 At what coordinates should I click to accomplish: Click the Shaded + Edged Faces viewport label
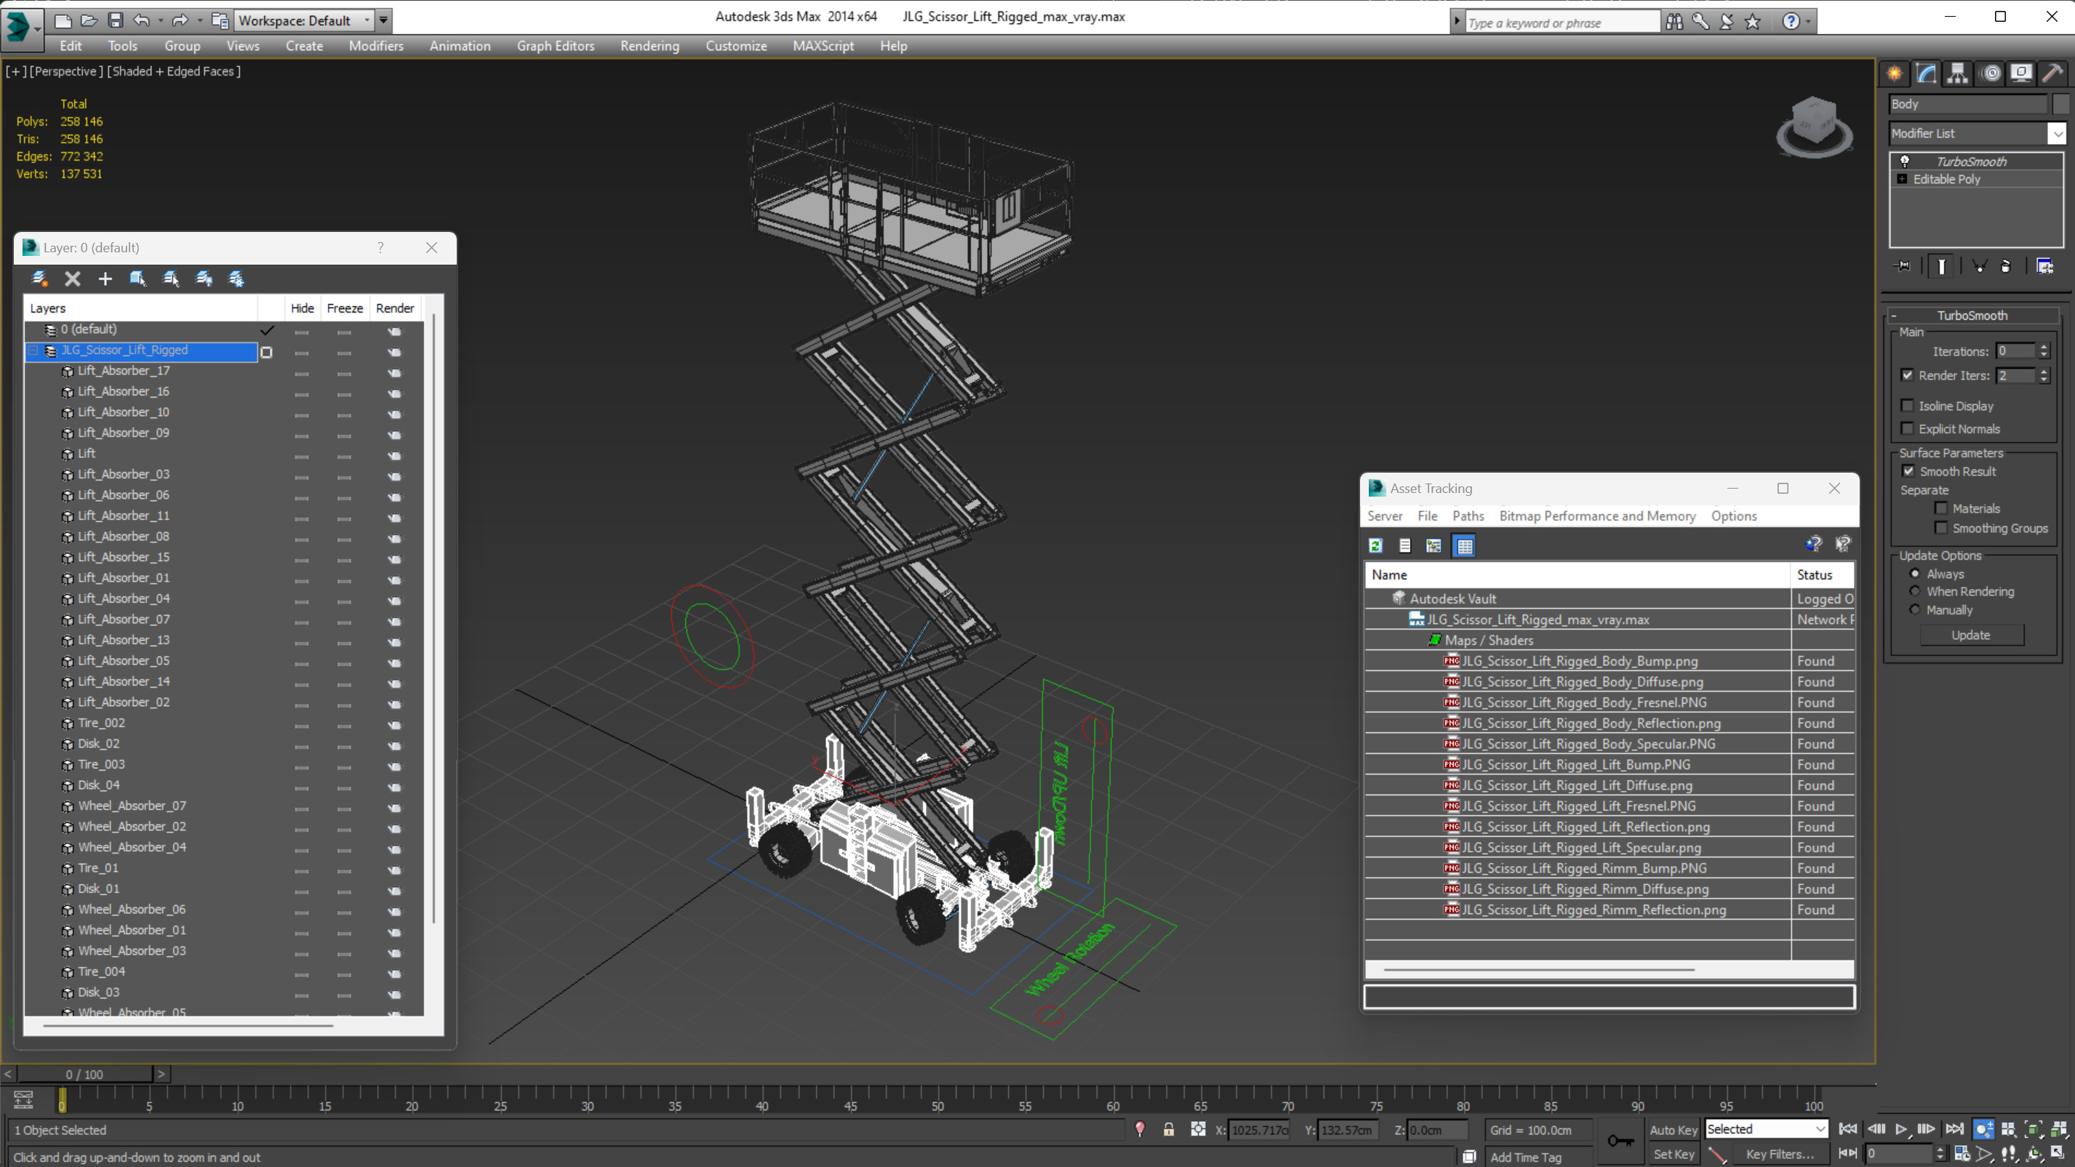pyautogui.click(x=175, y=71)
